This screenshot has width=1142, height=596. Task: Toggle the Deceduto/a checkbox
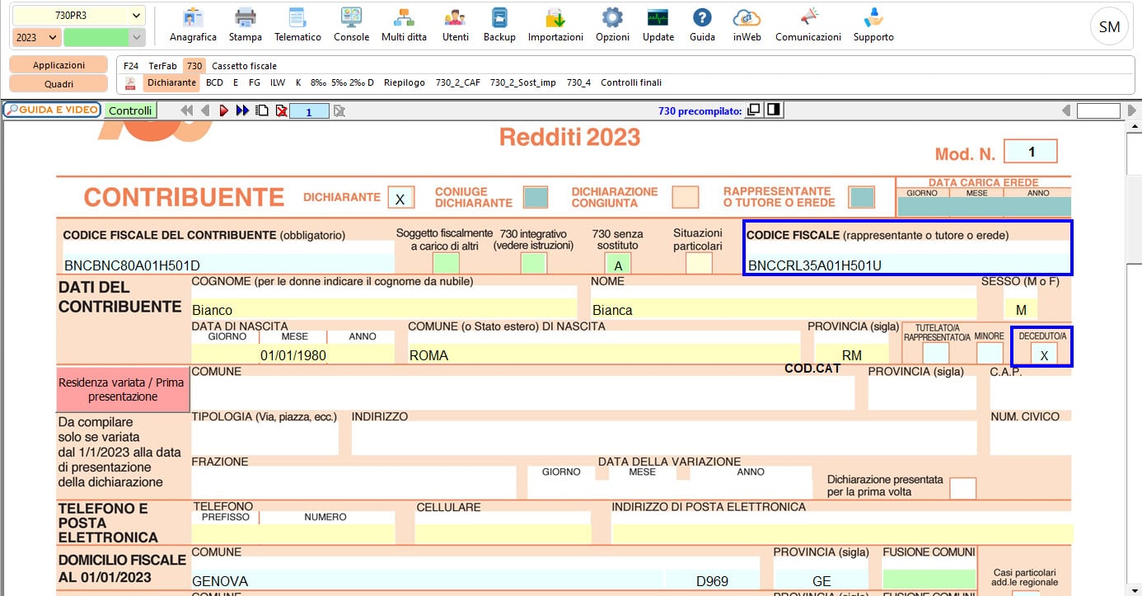tap(1044, 354)
